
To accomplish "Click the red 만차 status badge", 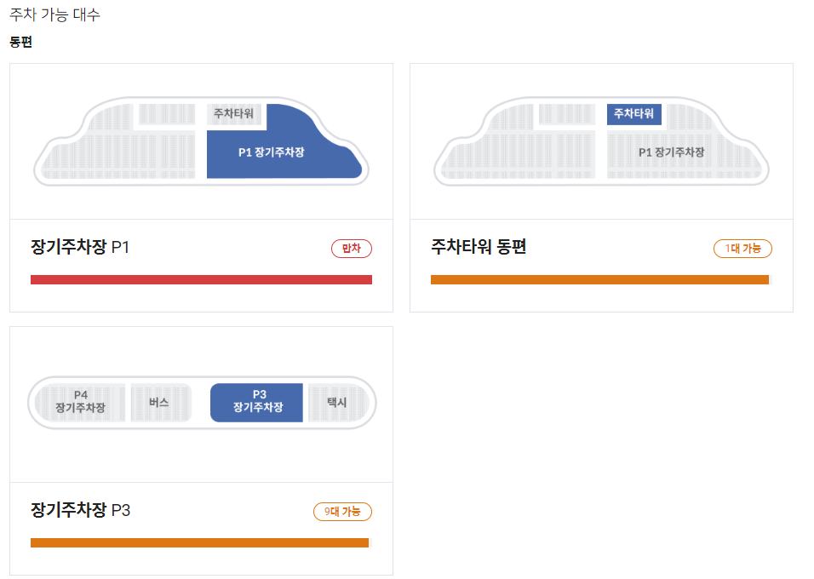I will click(x=352, y=249).
